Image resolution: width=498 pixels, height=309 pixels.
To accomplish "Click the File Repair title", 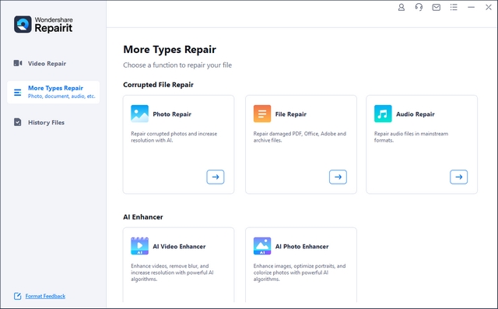I will coord(290,114).
